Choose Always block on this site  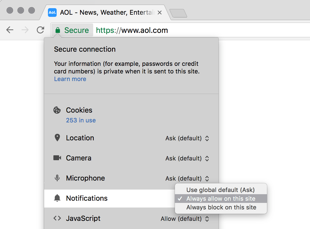(221, 207)
